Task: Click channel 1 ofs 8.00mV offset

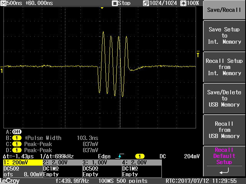Action: (23, 174)
